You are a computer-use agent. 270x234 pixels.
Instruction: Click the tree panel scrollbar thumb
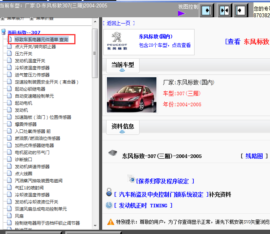pos(95,53)
